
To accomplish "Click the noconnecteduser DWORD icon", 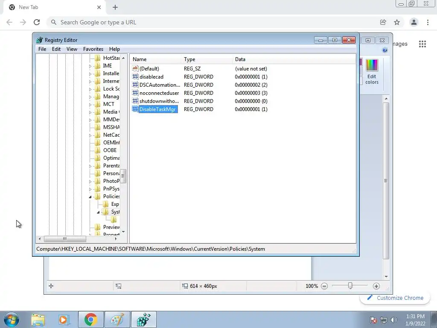I will [135, 93].
